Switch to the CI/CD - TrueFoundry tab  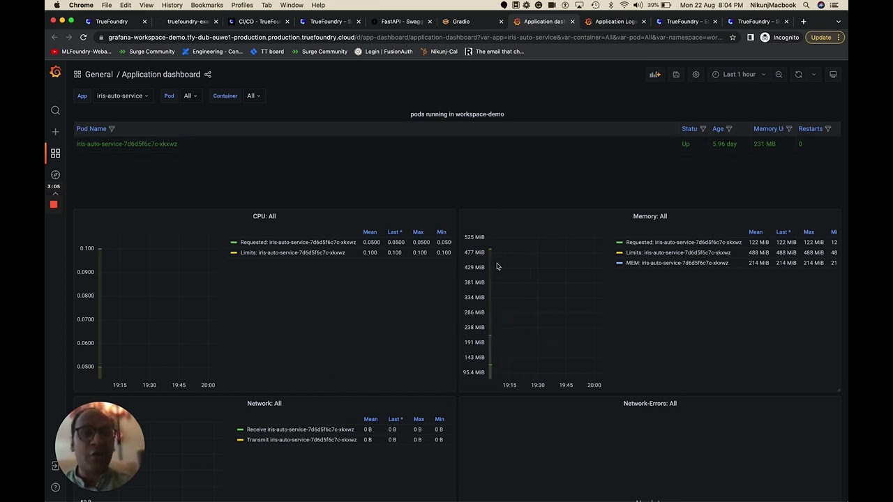pyautogui.click(x=259, y=22)
